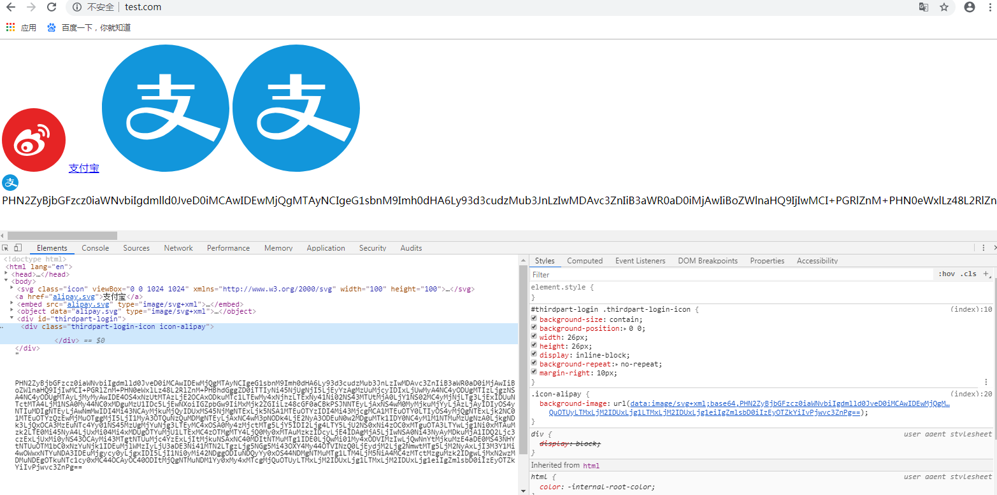Click the 支付宝 link on the page

tap(84, 169)
